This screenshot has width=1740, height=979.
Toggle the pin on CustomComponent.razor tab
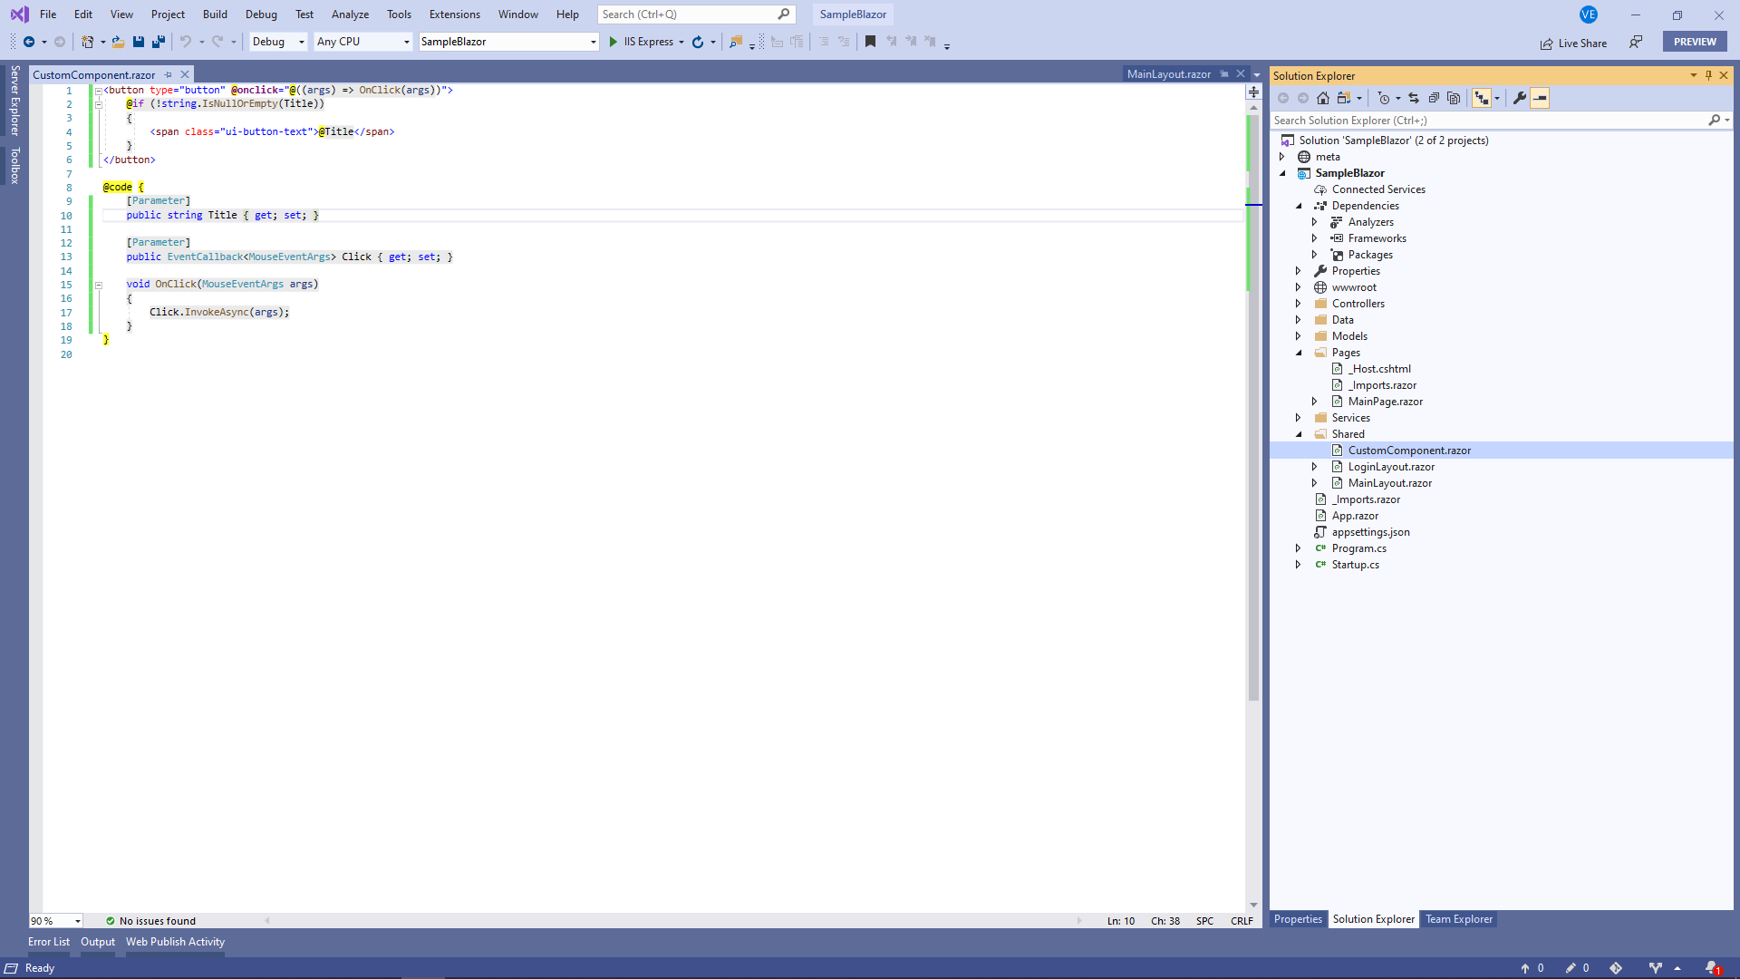point(168,74)
